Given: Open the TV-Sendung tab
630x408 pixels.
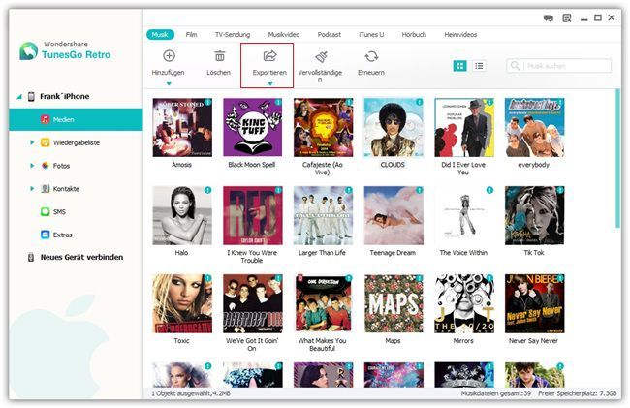Looking at the screenshot, I should pyautogui.click(x=233, y=35).
